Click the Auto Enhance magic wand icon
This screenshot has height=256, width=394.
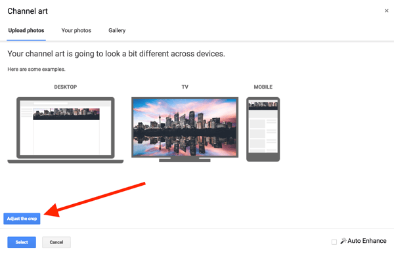click(343, 241)
